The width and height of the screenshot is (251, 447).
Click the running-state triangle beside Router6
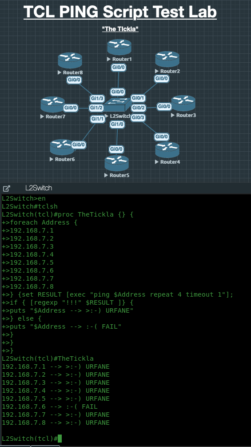coord(52,159)
